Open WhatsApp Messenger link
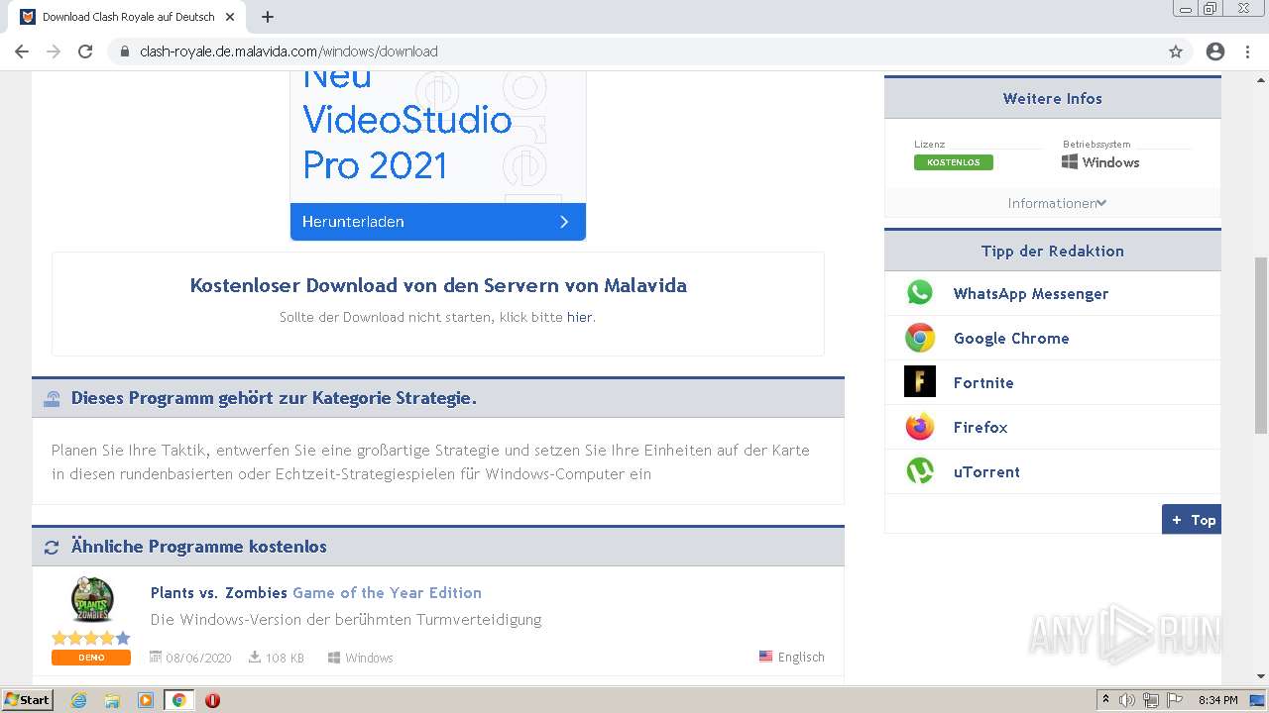 tap(1031, 293)
